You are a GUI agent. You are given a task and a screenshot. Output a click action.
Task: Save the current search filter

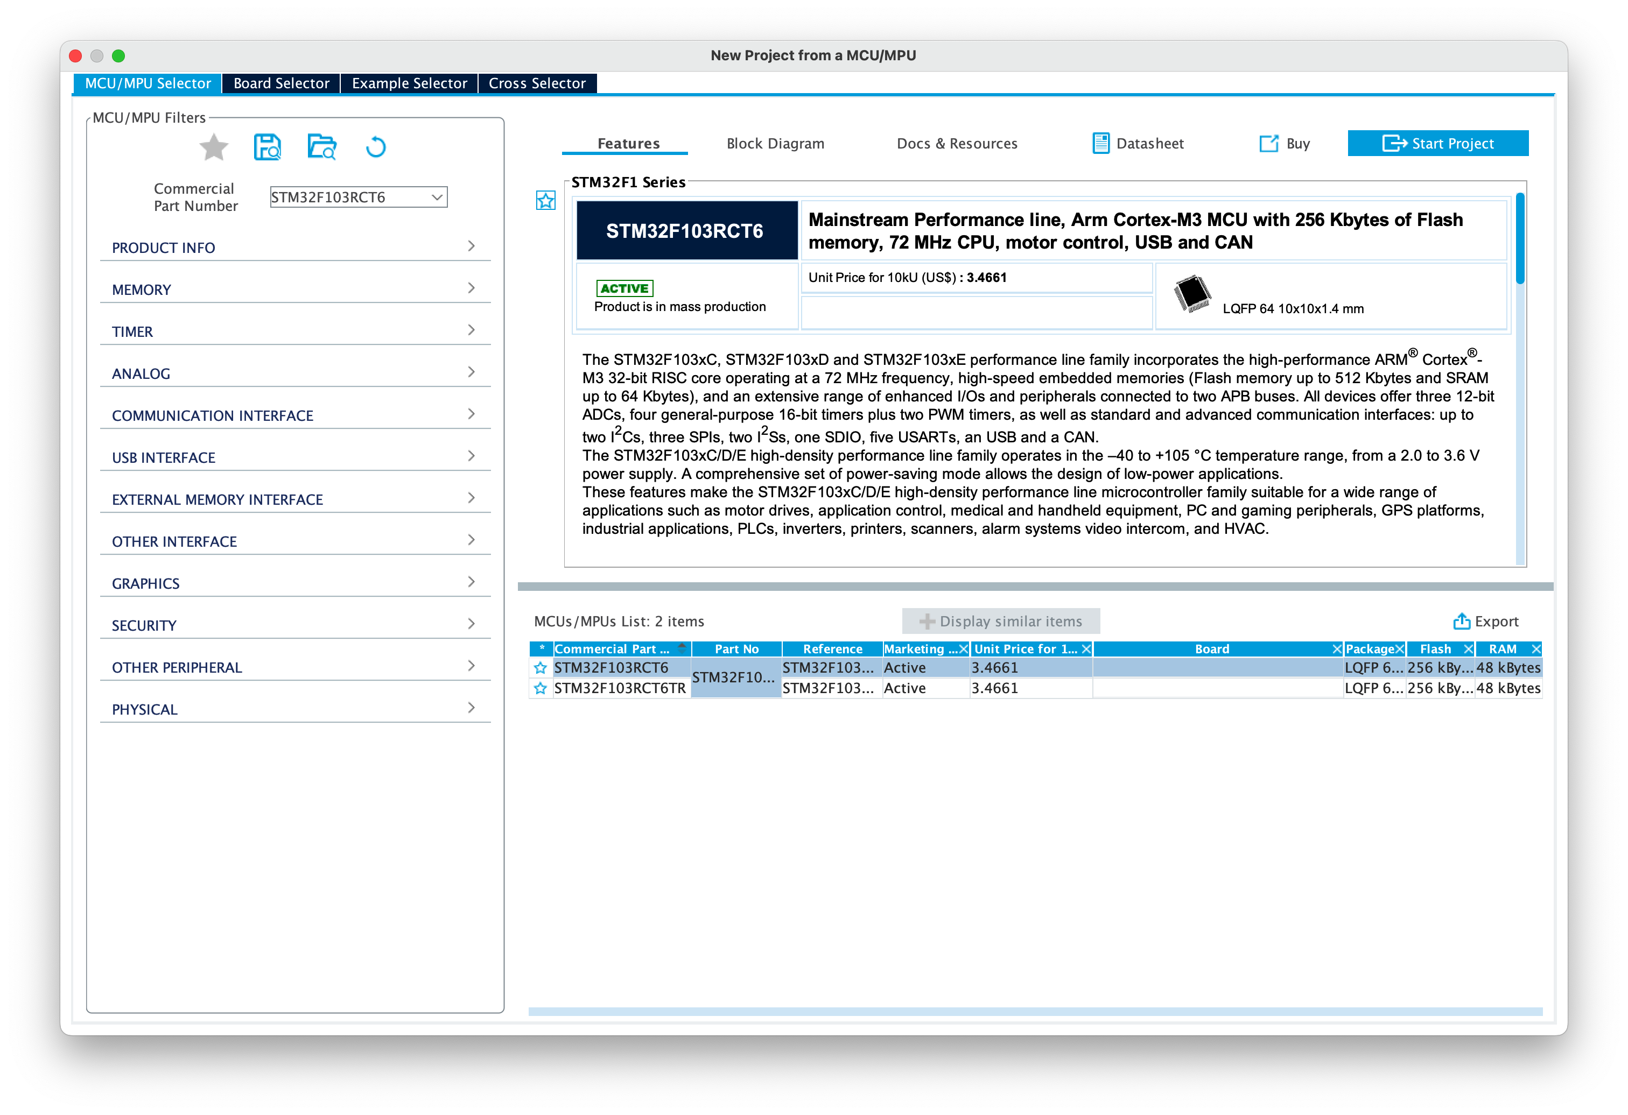click(x=267, y=147)
